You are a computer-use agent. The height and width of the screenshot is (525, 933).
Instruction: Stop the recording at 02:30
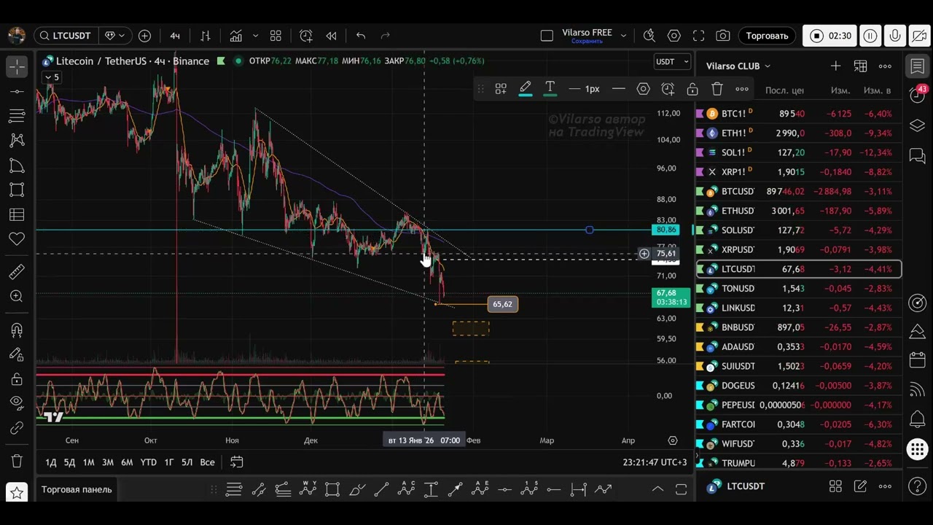830,36
